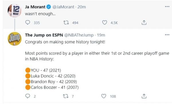The height and width of the screenshot is (104, 172).
Task: Open the Ja Morant display name link
Action: coord(35,7)
